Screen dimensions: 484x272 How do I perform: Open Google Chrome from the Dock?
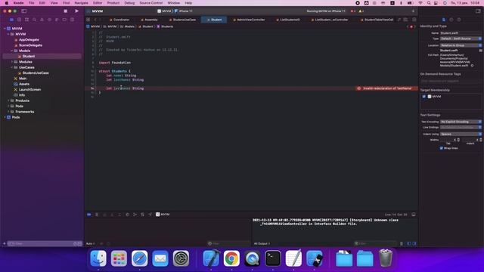point(231,258)
